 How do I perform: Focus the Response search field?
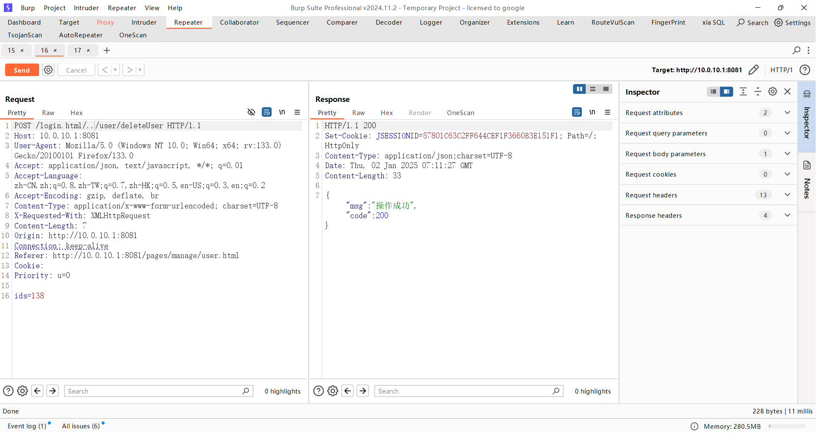(468, 391)
